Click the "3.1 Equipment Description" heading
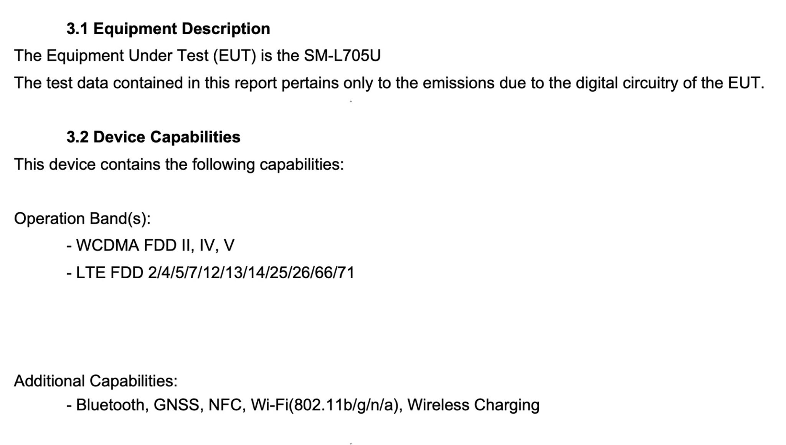Screen dimensions: 786x445 pos(168,29)
